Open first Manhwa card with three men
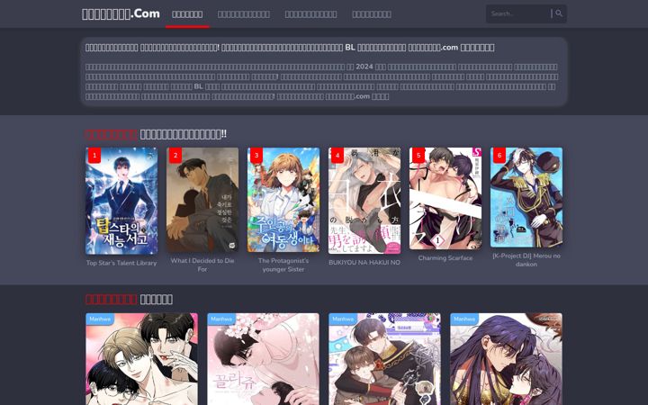The image size is (648, 405). pyautogui.click(x=142, y=359)
